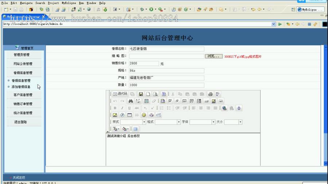The height and width of the screenshot is (184, 328).
Task: Switch the editor to source code view
Action: (x=120, y=94)
